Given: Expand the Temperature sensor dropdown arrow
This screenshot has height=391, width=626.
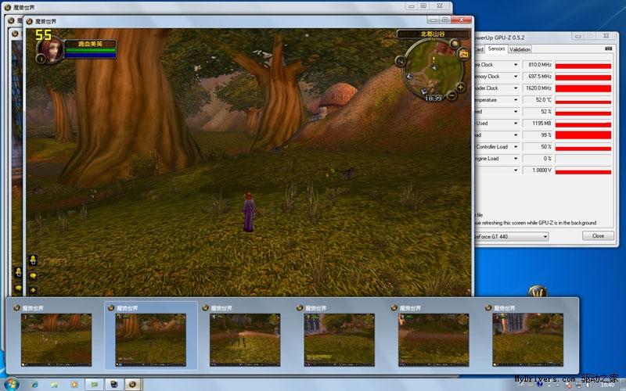Looking at the screenshot, I should click(516, 100).
